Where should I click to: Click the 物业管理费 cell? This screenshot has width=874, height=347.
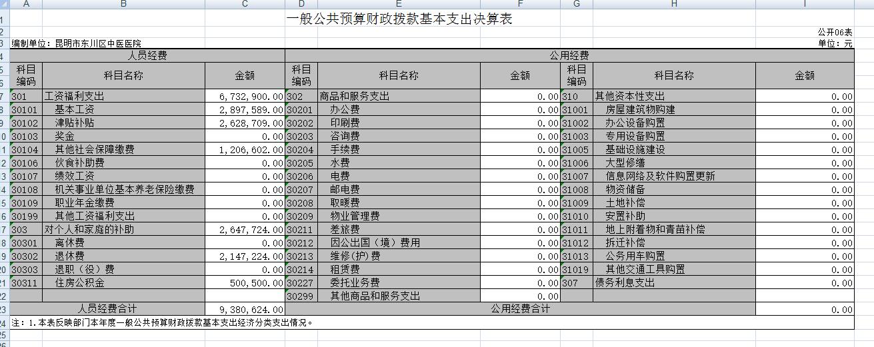pyautogui.click(x=399, y=216)
